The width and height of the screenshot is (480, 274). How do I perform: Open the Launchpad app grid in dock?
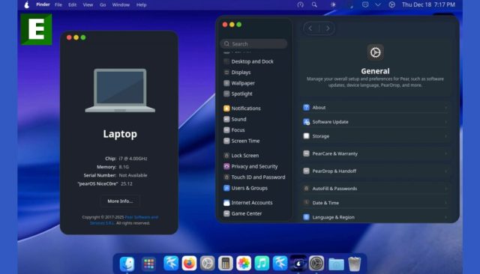click(x=148, y=264)
